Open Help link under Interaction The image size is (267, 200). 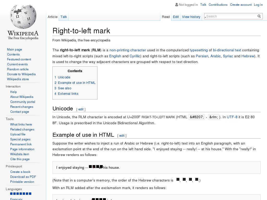[x=14, y=92]
